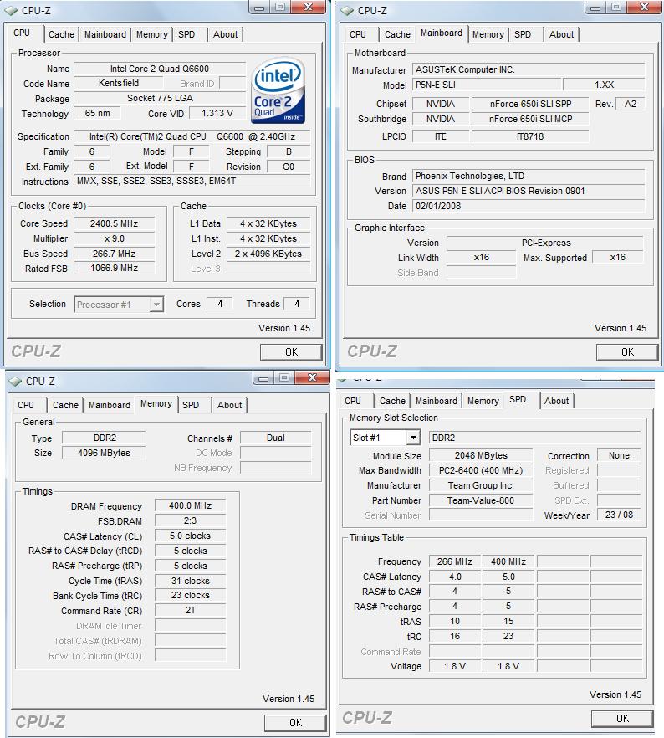Click OK in the Memory window
This screenshot has height=738, width=664.
coord(295,722)
